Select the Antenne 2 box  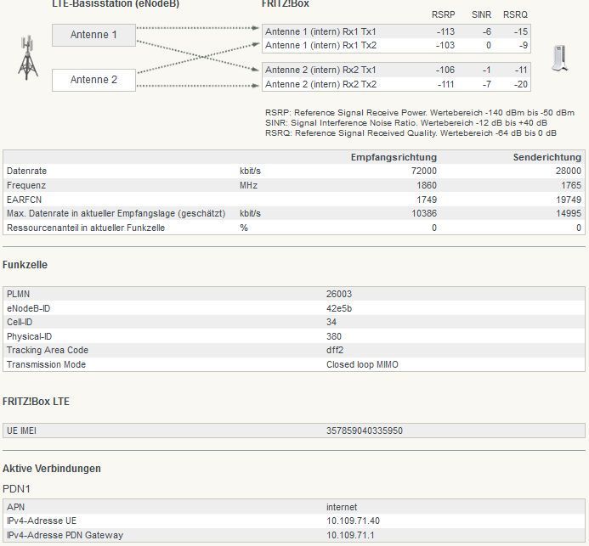point(93,80)
